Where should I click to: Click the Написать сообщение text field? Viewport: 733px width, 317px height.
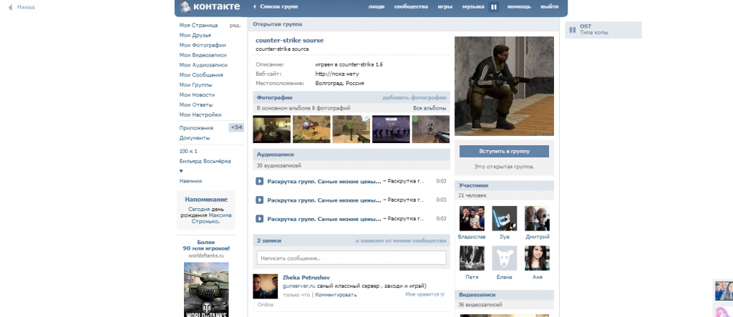pos(351,258)
